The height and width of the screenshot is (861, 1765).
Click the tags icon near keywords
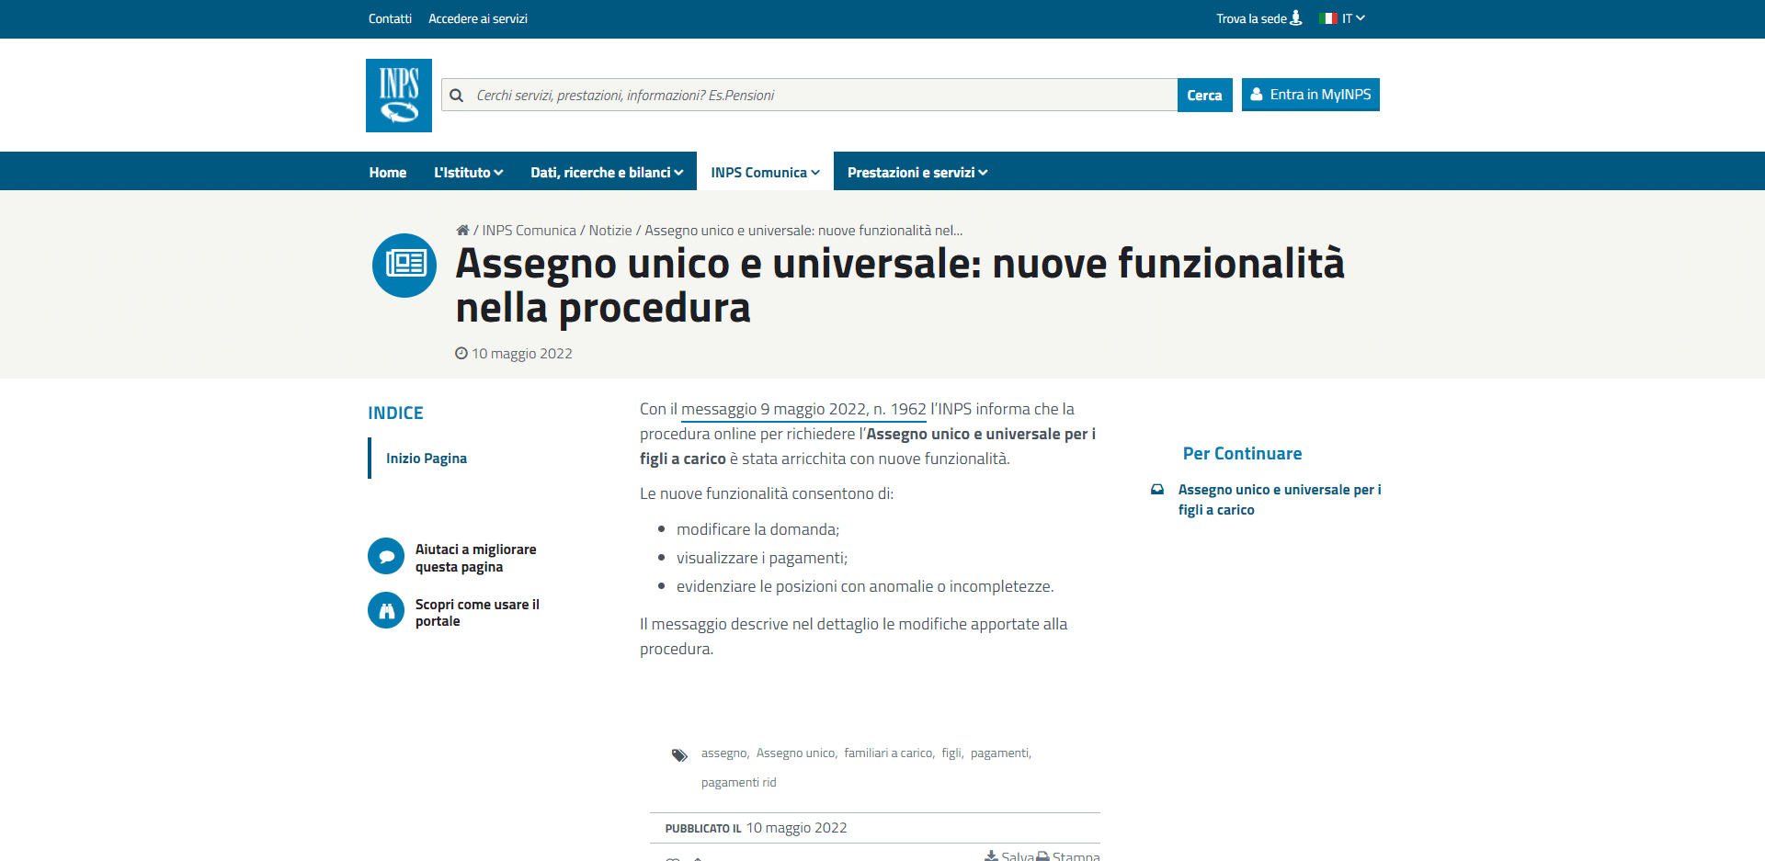[679, 755]
